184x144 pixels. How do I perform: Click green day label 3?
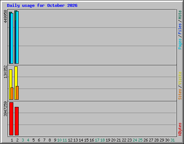[x=23, y=140]
